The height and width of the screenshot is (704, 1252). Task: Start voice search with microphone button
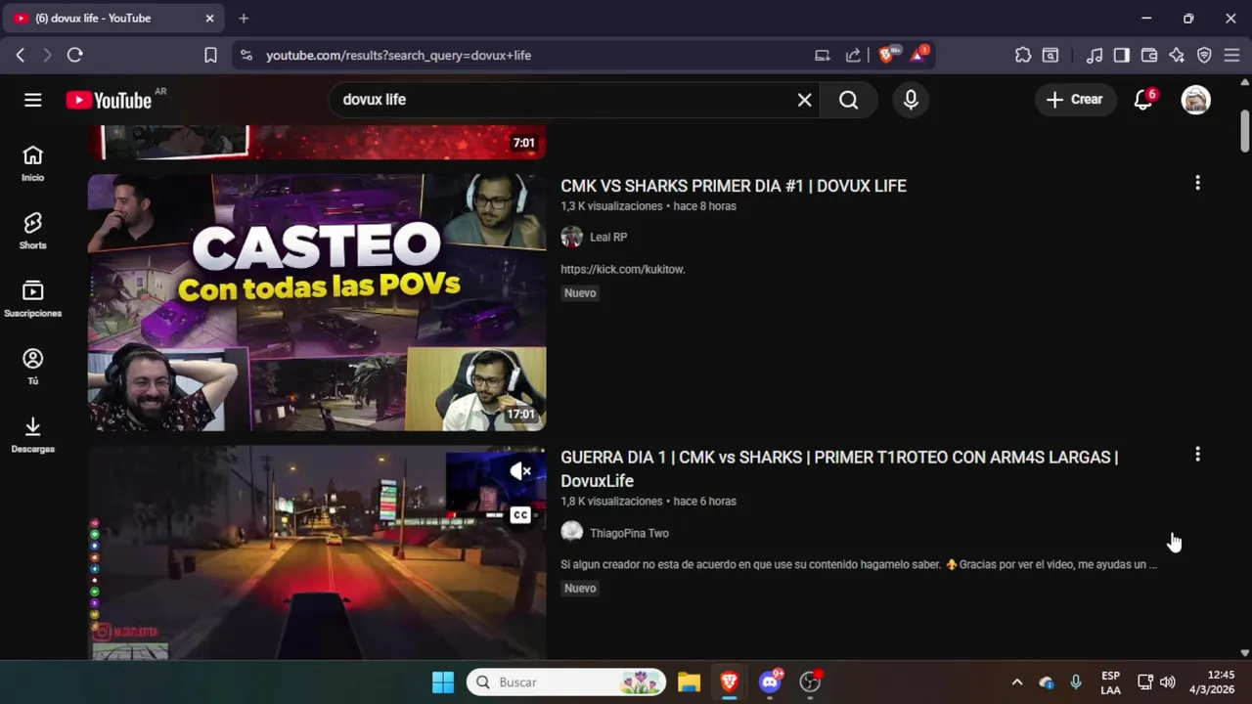[911, 100]
